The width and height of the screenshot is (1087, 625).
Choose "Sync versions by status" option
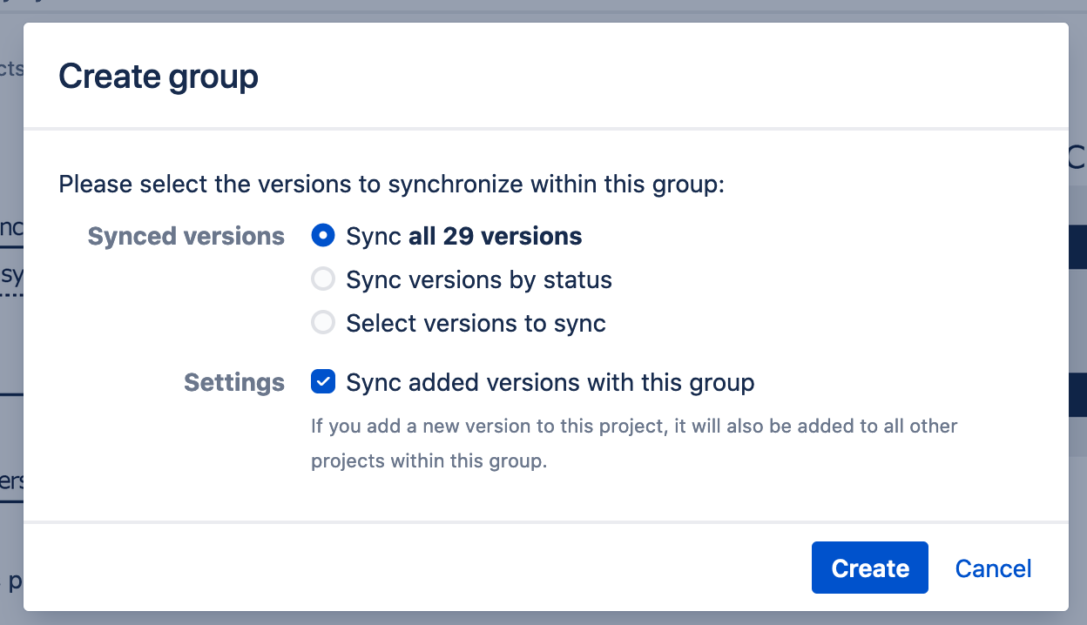click(323, 279)
